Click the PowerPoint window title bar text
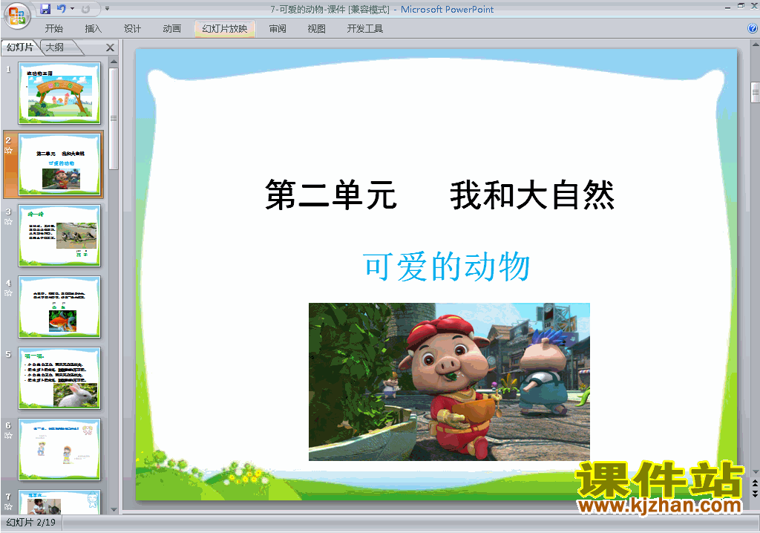This screenshot has height=533, width=760. click(382, 9)
